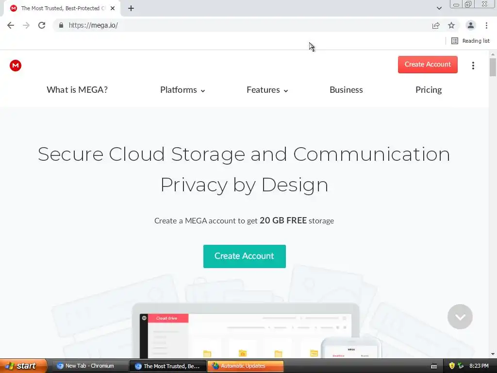This screenshot has height=373, width=497.
Task: Click the scrollbar up arrow
Action: click(x=493, y=54)
